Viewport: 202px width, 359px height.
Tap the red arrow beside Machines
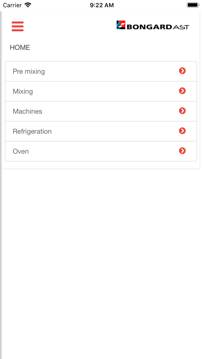(182, 111)
